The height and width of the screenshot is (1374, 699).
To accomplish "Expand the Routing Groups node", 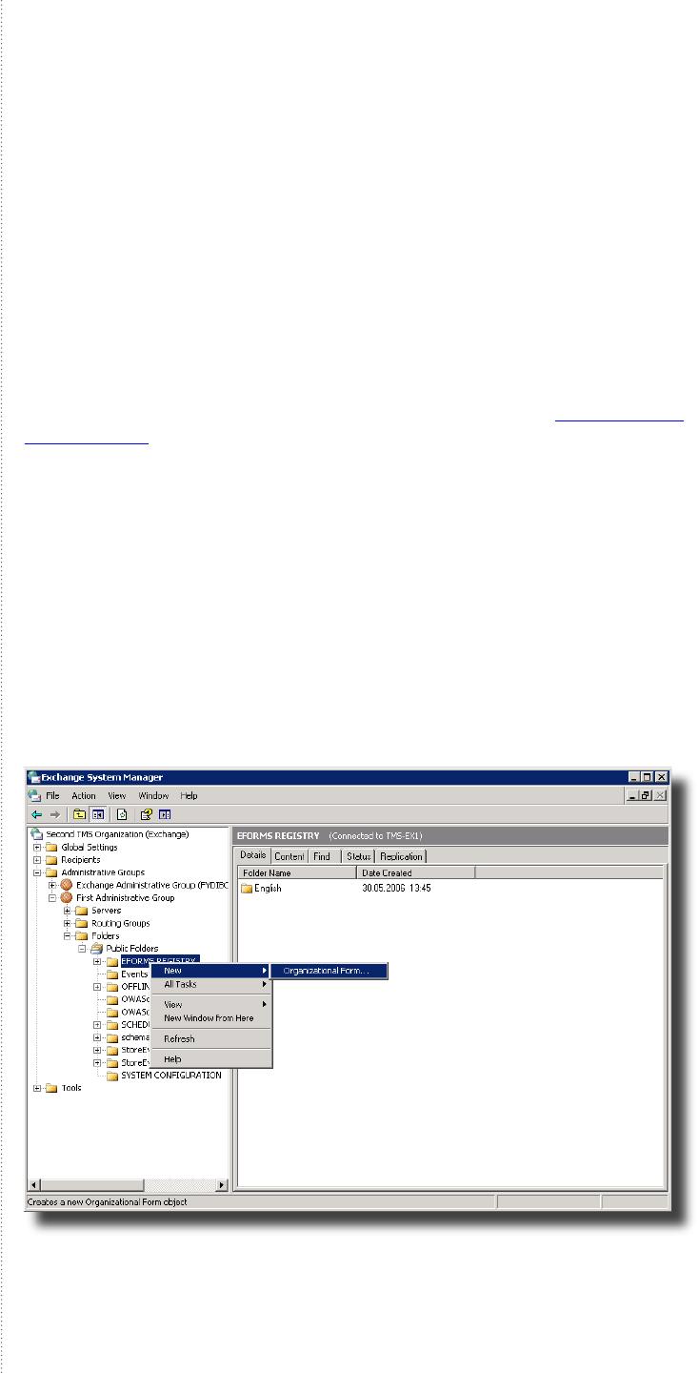I will pyautogui.click(x=68, y=923).
